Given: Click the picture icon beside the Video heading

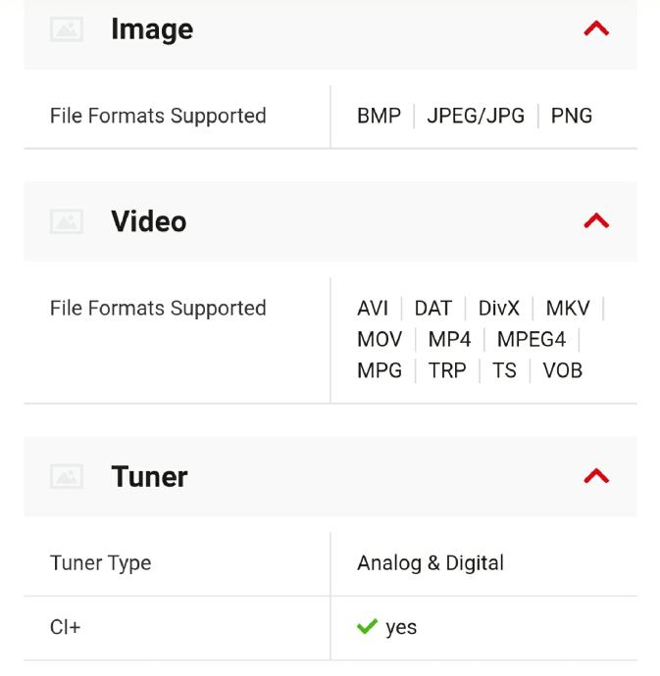Looking at the screenshot, I should coord(67,221).
